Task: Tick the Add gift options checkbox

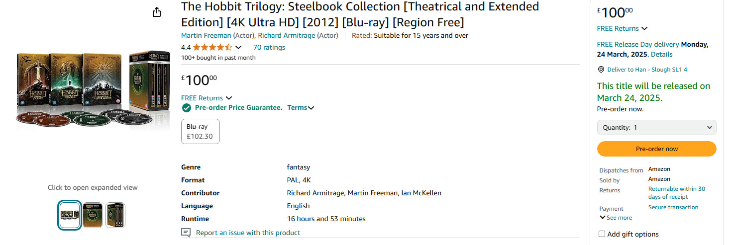Action: pos(602,234)
